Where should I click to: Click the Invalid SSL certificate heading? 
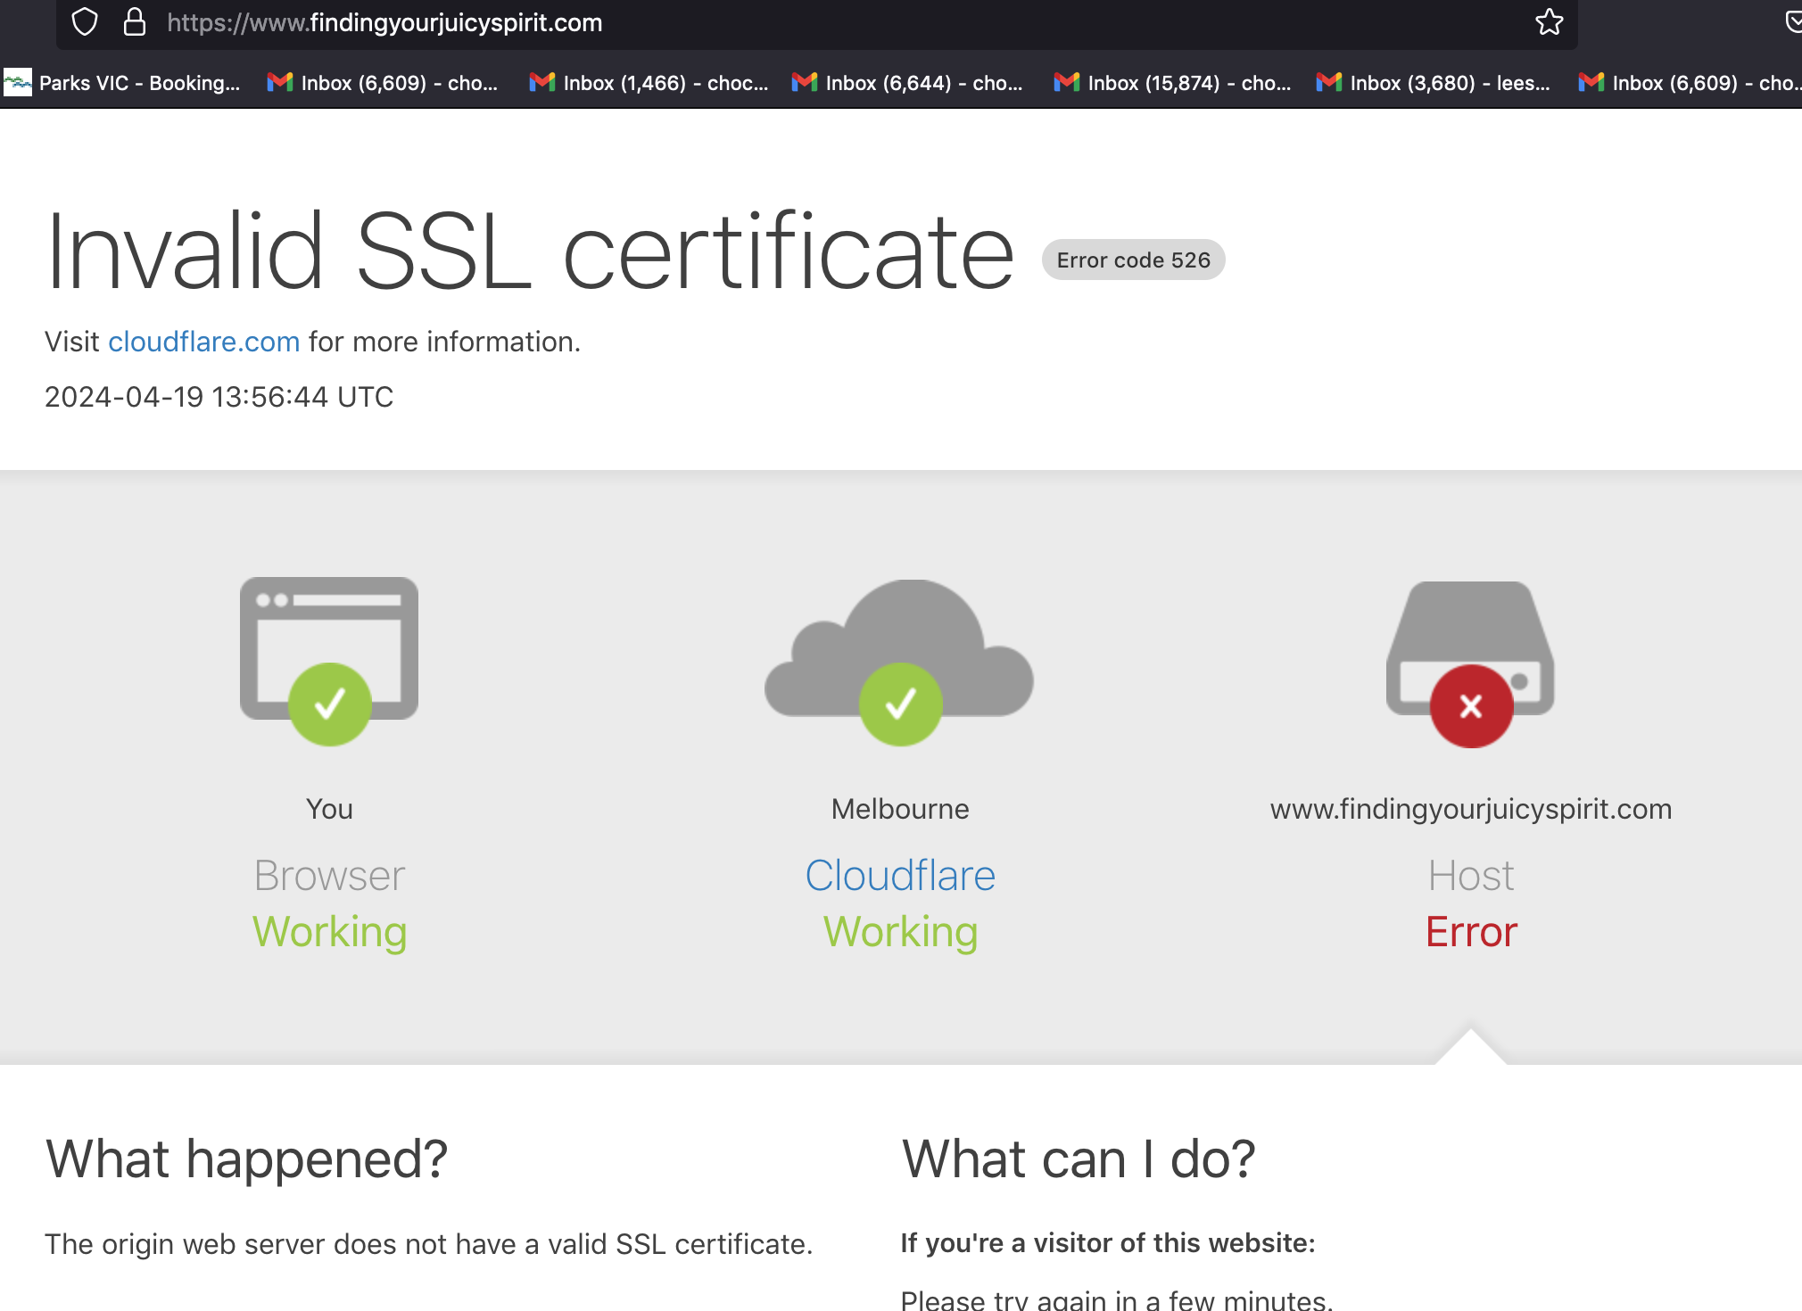point(530,252)
